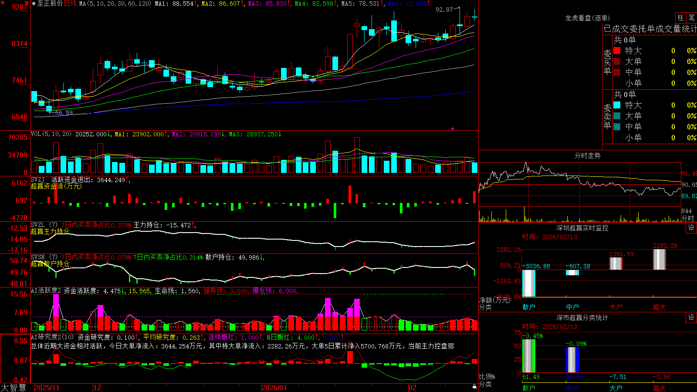Click the 02 month marker on timeline
This screenshot has height=392, width=697.
pyautogui.click(x=412, y=388)
